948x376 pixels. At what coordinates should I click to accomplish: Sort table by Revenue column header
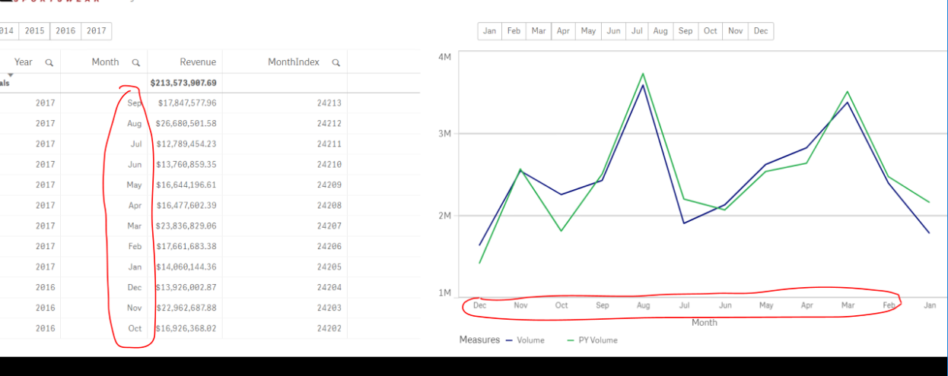point(198,62)
